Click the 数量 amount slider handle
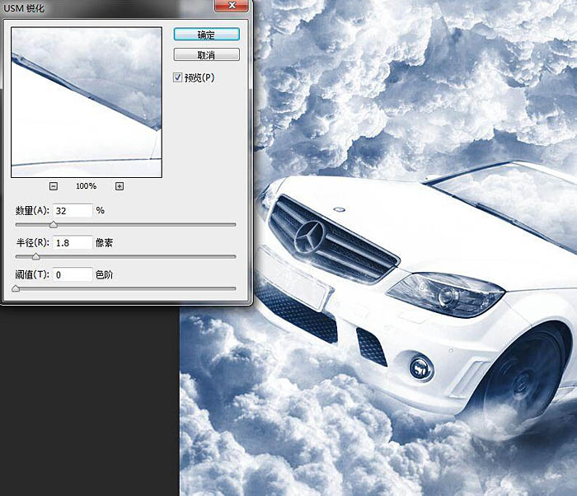Screen dimensions: 577x496 click(x=54, y=224)
